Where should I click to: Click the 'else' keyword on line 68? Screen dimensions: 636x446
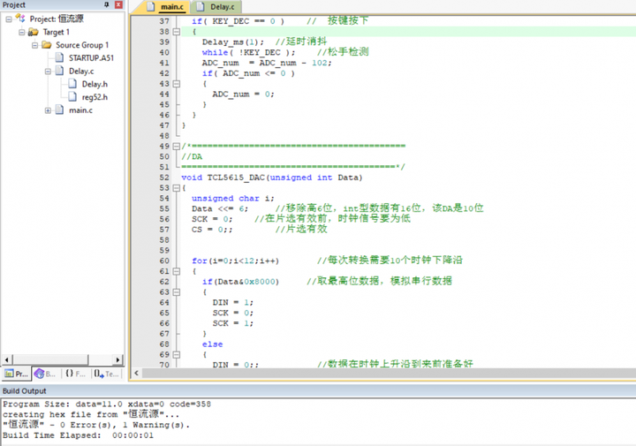(x=213, y=344)
